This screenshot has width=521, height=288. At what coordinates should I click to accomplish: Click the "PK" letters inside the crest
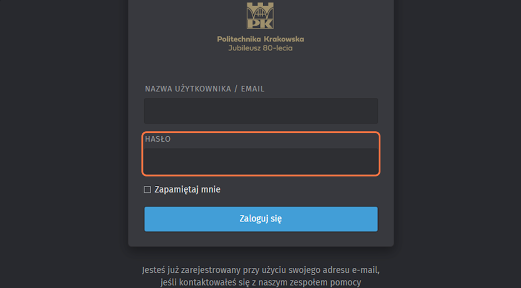pos(260,22)
